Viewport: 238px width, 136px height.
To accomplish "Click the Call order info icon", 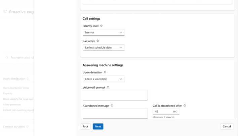I will [x=98, y=41].
